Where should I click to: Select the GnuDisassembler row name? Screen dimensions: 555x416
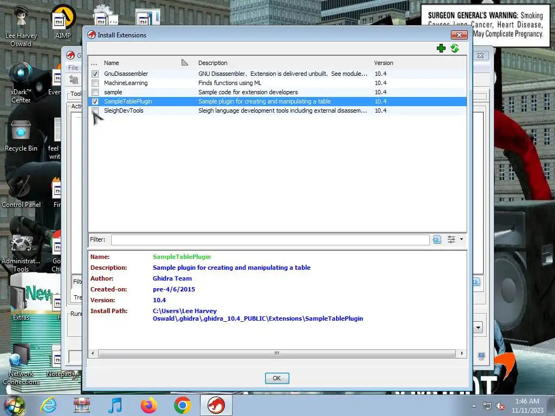pyautogui.click(x=126, y=74)
